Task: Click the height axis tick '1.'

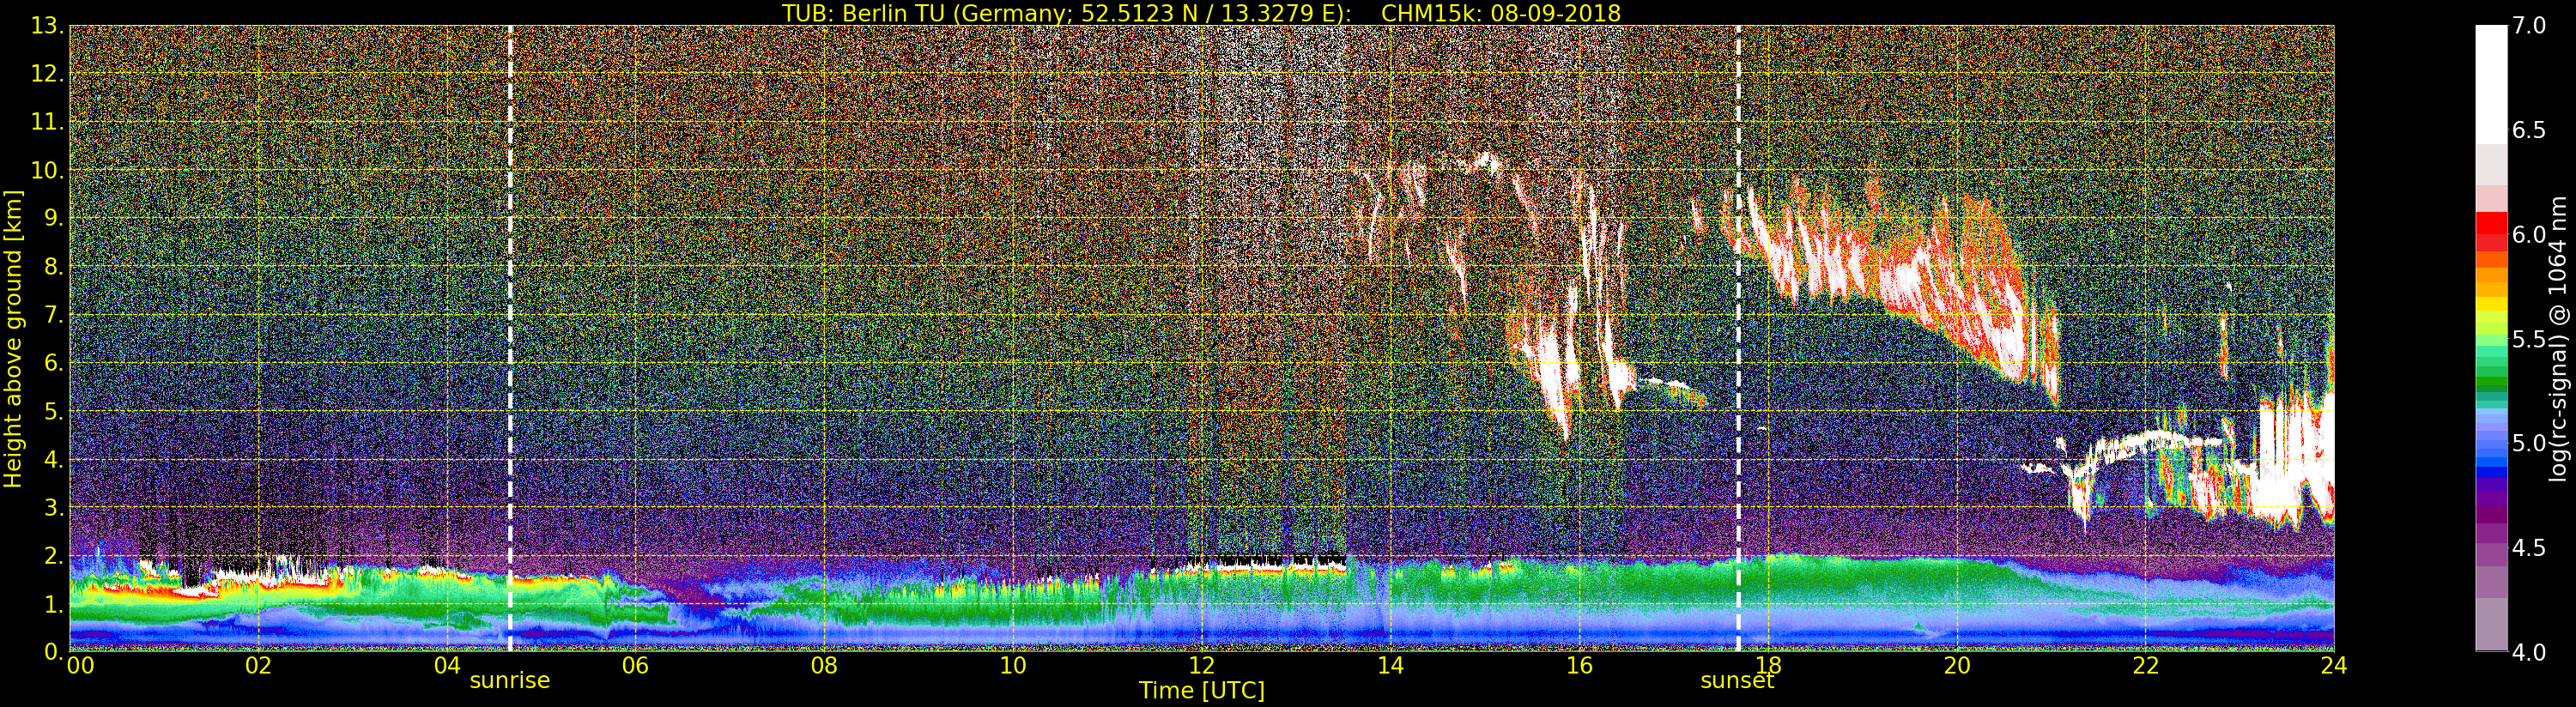Action: pyautogui.click(x=54, y=604)
